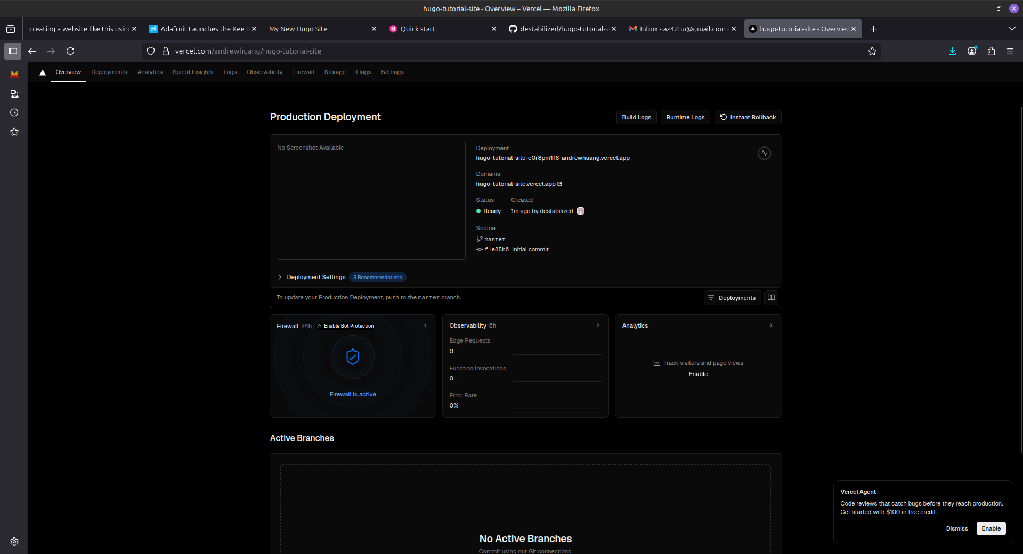Open Firefox history sidebar clock icon
Image resolution: width=1023 pixels, height=554 pixels.
coord(14,113)
